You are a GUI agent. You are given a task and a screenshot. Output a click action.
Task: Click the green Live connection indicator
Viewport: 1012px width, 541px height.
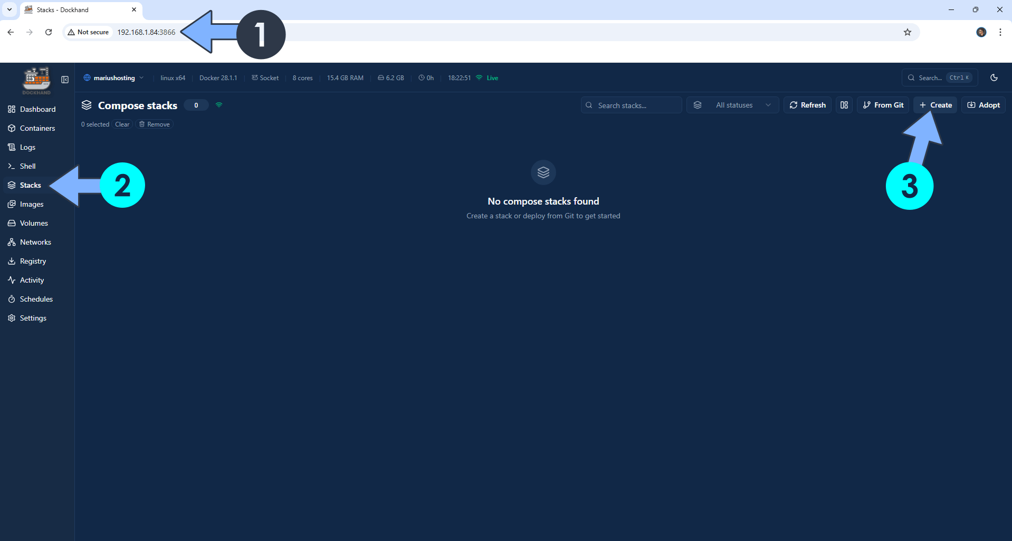pyautogui.click(x=487, y=78)
